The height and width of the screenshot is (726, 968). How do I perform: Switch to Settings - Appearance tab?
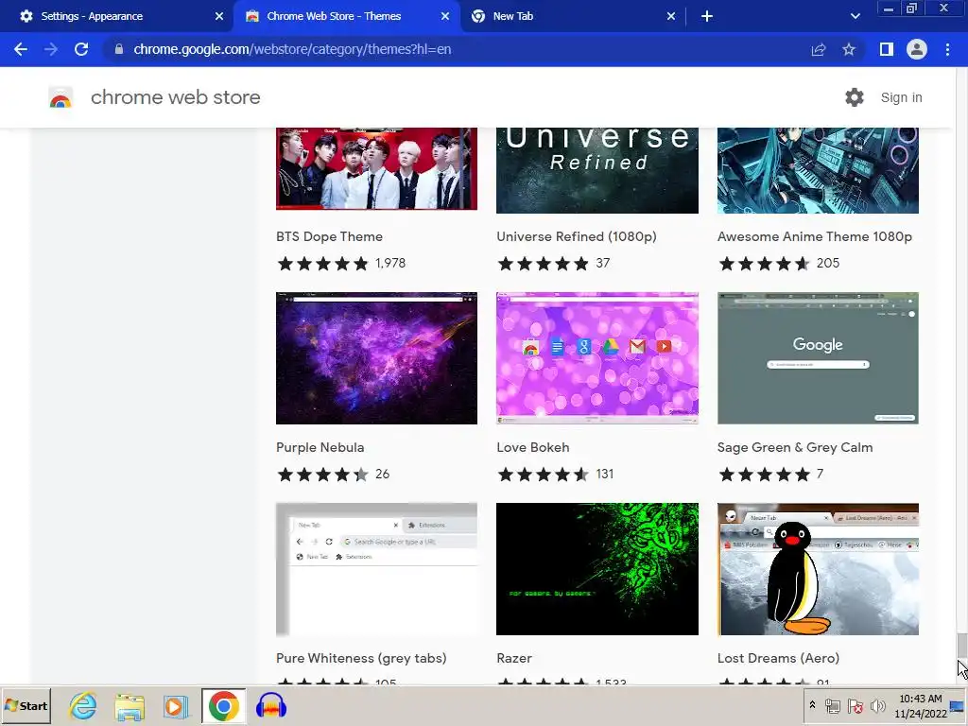pyautogui.click(x=117, y=17)
